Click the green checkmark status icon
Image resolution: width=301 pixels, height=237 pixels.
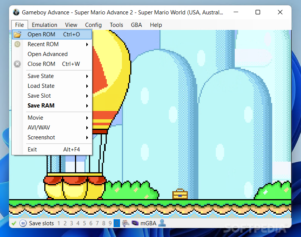coord(14,223)
